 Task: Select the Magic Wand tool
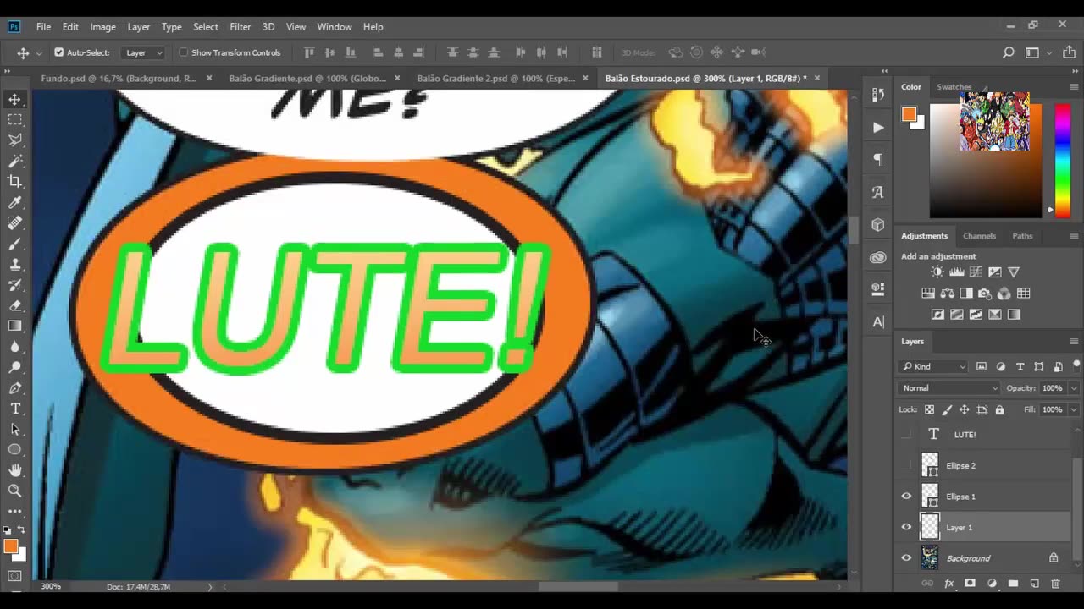tap(15, 161)
